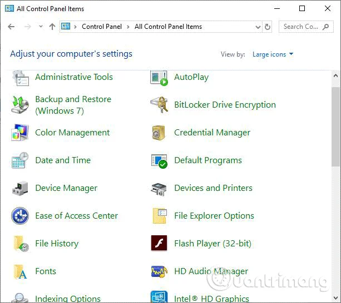The height and width of the screenshot is (303, 341).
Task: Open Devices and Printers link
Action: click(214, 188)
